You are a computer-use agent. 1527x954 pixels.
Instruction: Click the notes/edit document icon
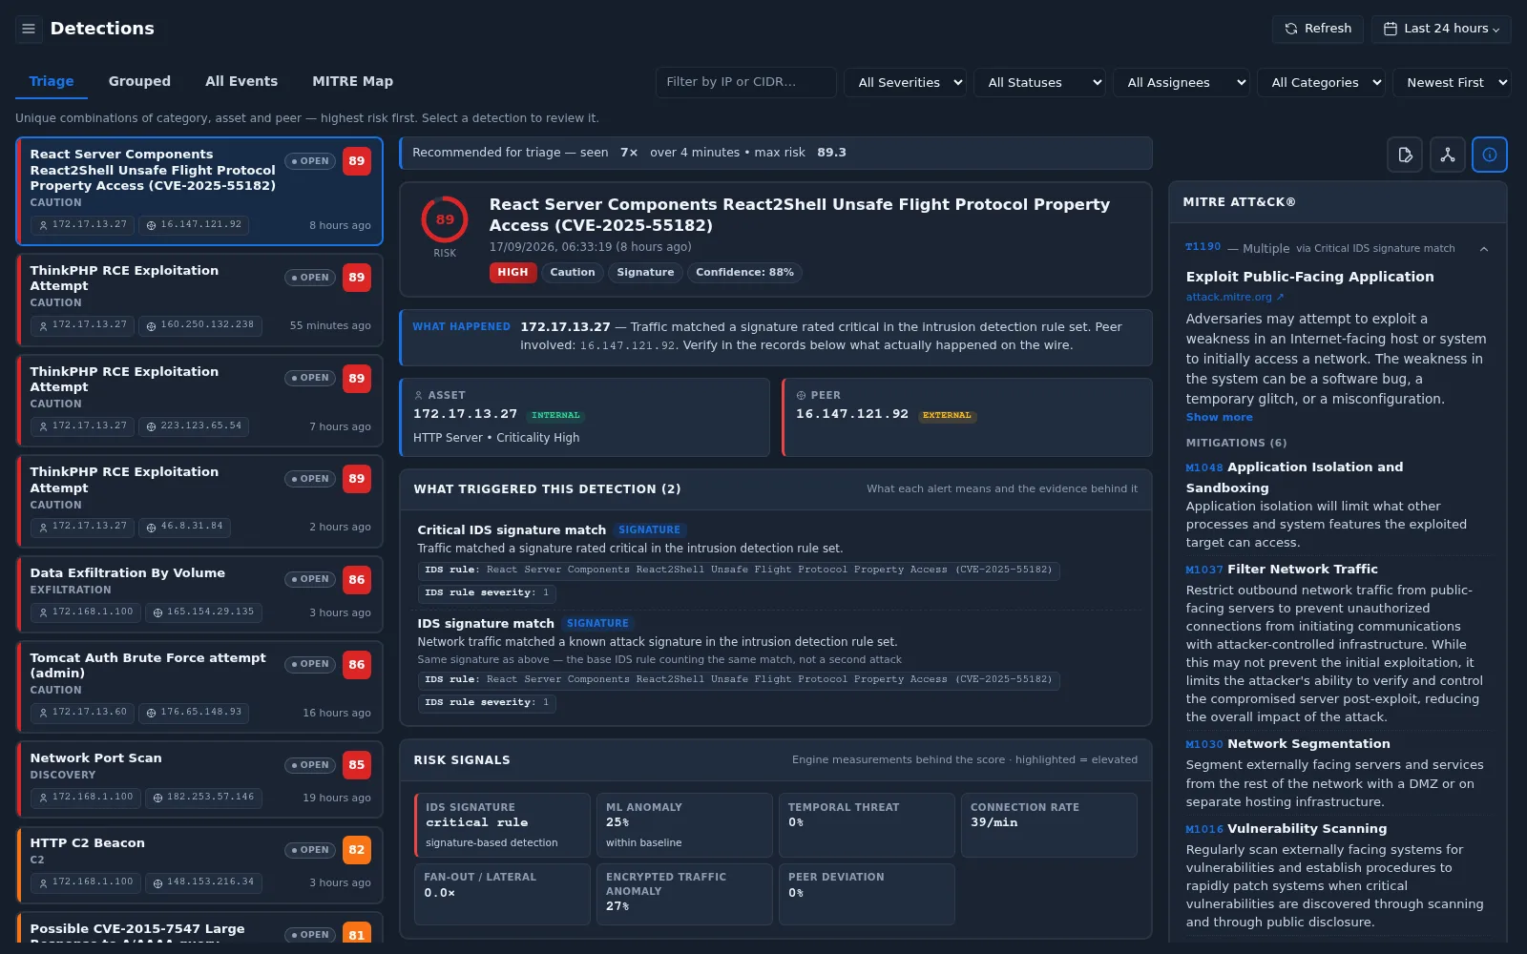pyautogui.click(x=1405, y=155)
